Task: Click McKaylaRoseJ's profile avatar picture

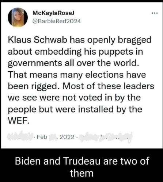Action: 18,17
